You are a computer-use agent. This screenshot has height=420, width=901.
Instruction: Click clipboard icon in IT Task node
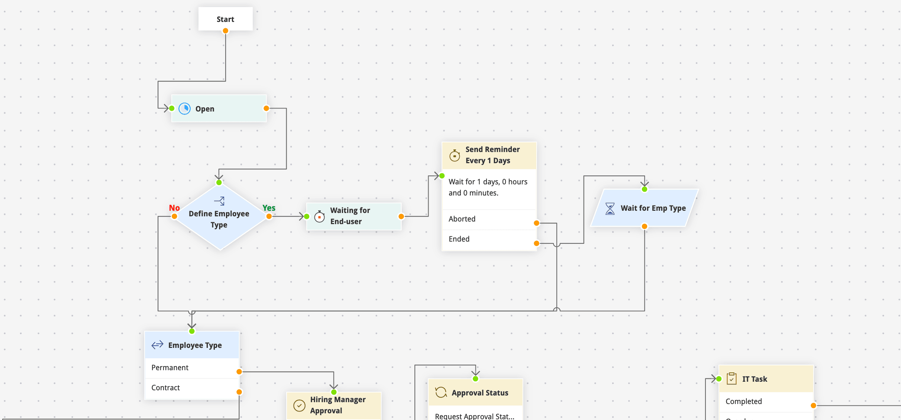click(x=732, y=378)
